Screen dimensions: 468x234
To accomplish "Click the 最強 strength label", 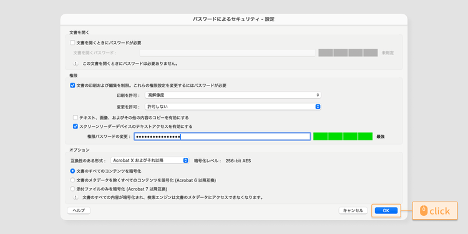I will click(x=380, y=137).
